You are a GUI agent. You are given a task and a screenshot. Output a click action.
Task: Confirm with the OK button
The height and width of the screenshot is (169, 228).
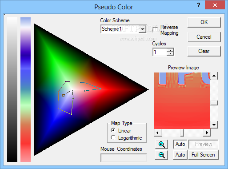coord(204,22)
